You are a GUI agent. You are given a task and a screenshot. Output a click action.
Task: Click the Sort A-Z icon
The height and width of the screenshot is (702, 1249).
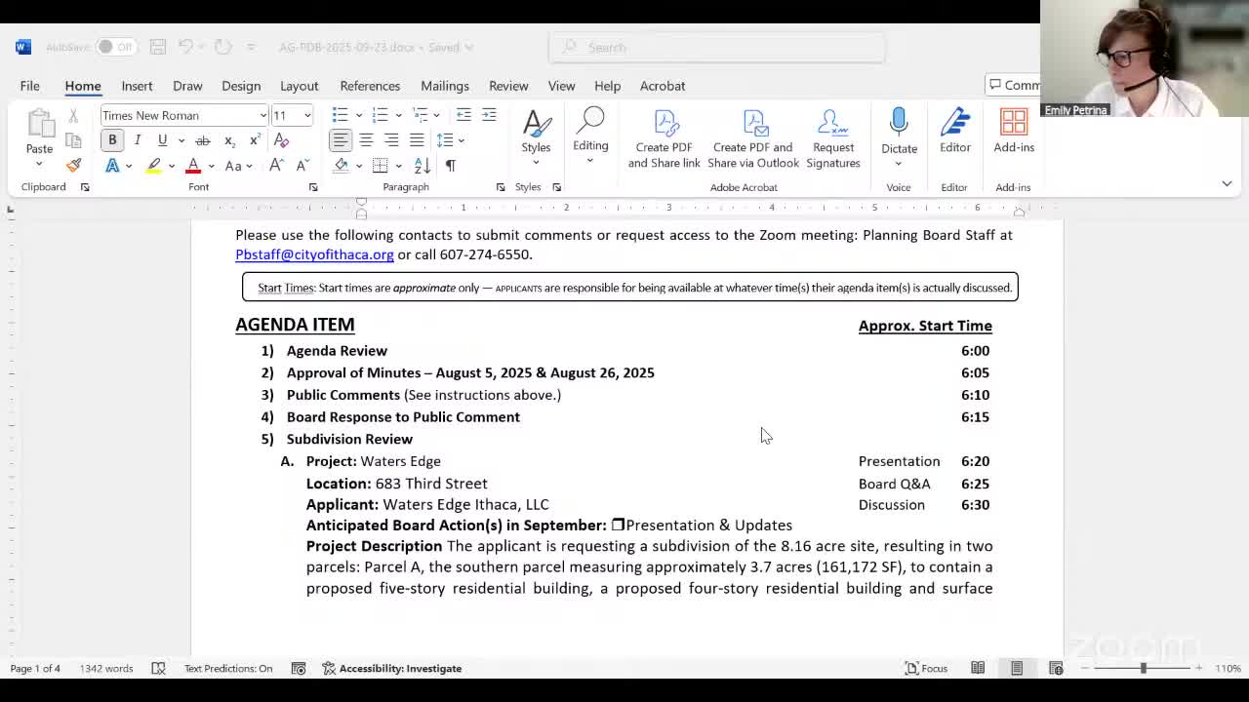click(x=423, y=166)
